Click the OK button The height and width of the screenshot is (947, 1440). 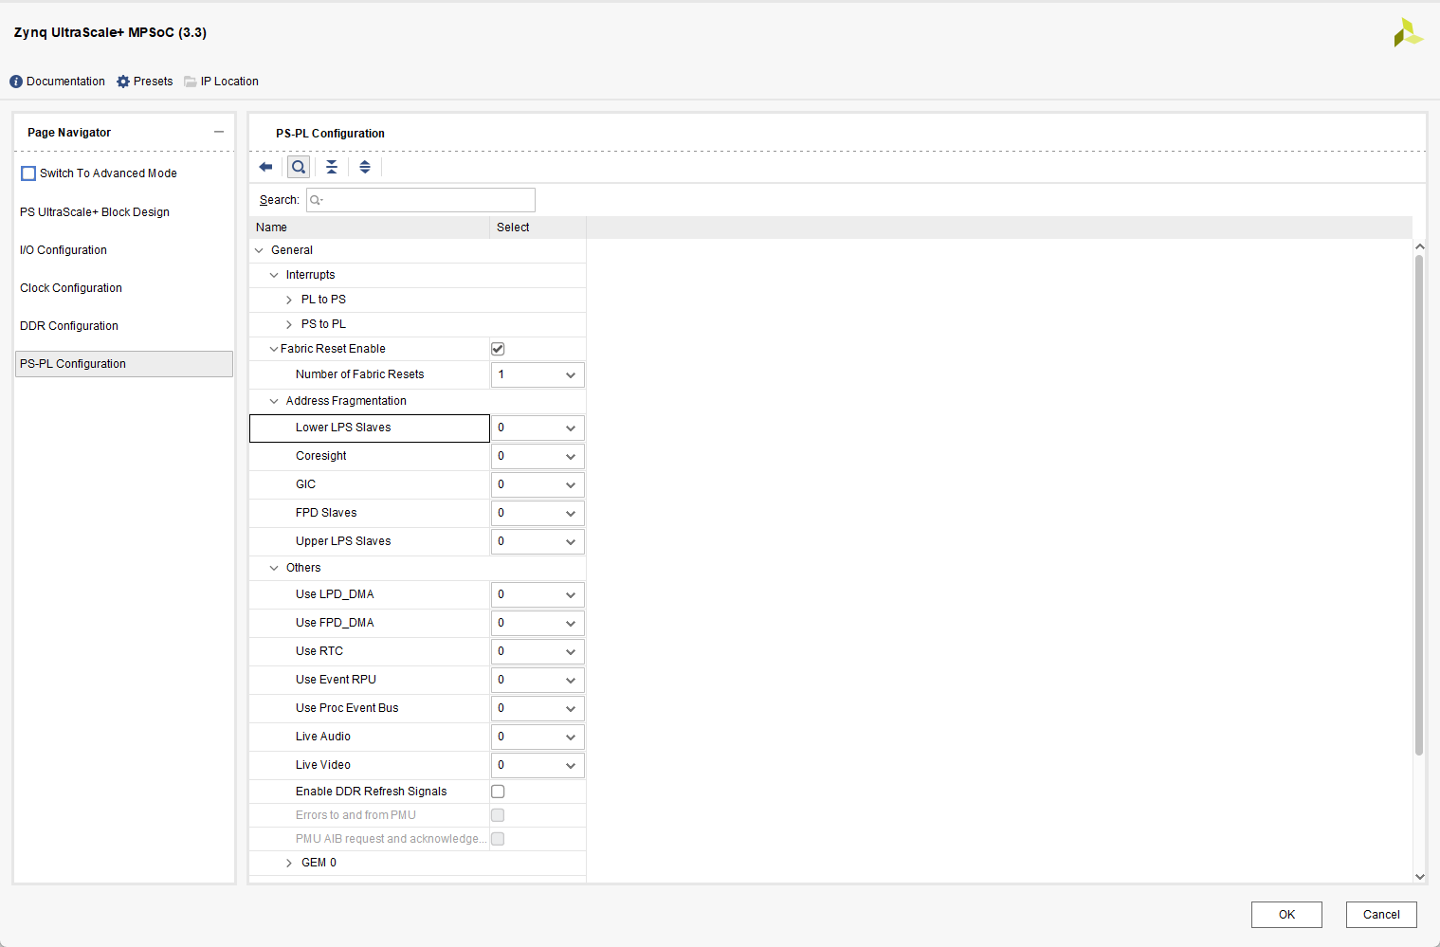[x=1286, y=915]
